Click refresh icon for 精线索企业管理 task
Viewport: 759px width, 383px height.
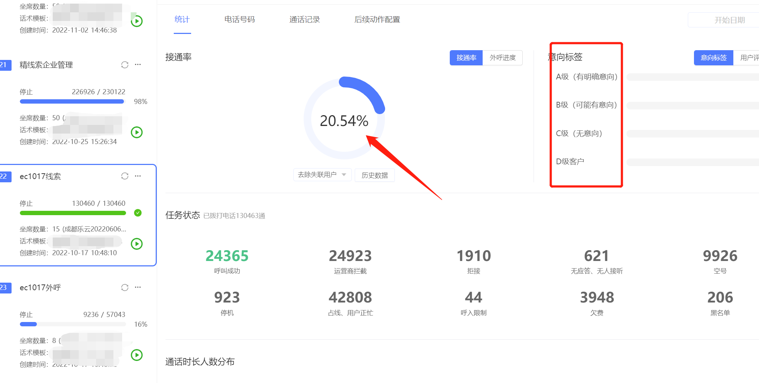pyautogui.click(x=125, y=65)
